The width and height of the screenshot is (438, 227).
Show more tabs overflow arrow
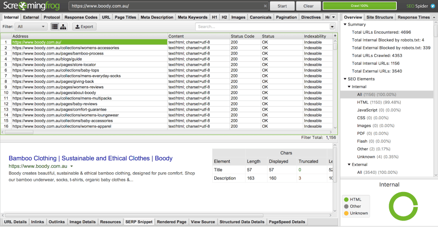pyautogui.click(x=333, y=17)
